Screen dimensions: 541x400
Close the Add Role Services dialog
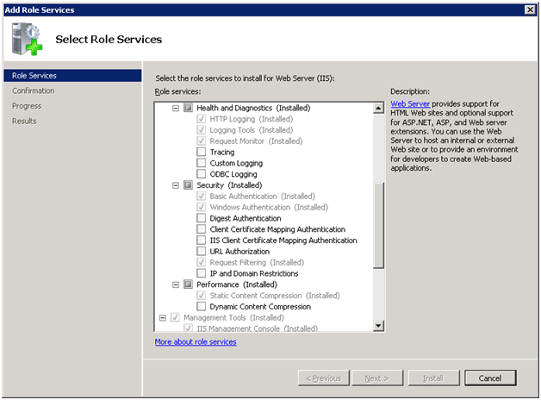click(531, 9)
